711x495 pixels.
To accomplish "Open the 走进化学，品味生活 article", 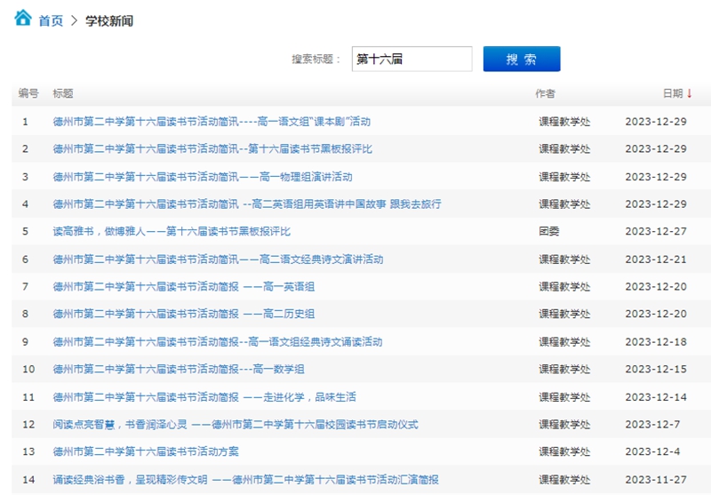I will click(x=204, y=397).
